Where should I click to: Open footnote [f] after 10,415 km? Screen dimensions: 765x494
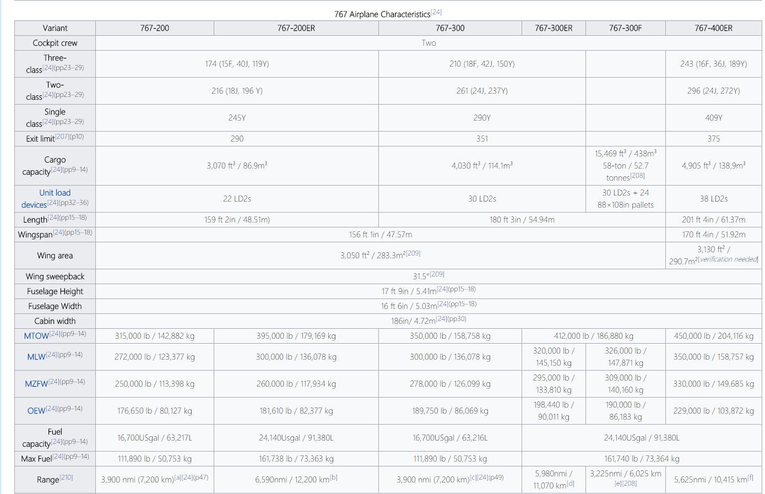click(x=751, y=477)
